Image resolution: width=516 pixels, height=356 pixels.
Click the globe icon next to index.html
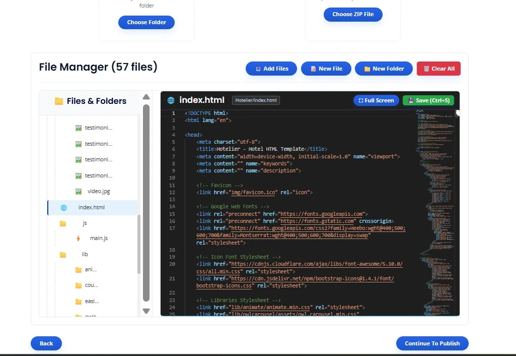(x=63, y=207)
